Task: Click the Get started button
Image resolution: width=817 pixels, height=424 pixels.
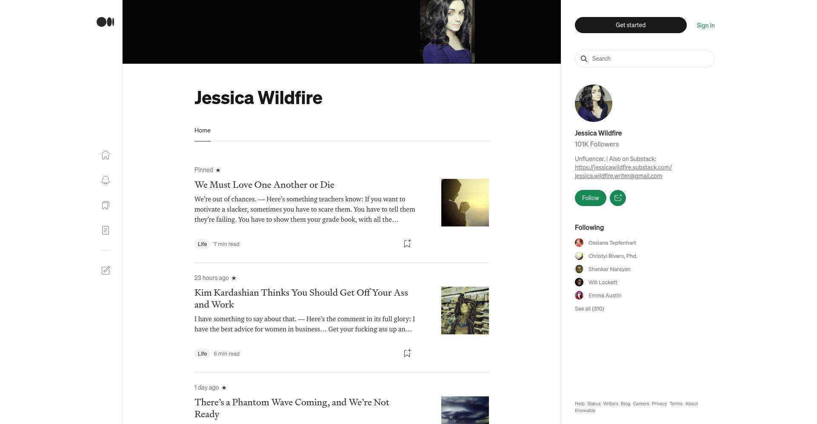Action: [x=631, y=25]
